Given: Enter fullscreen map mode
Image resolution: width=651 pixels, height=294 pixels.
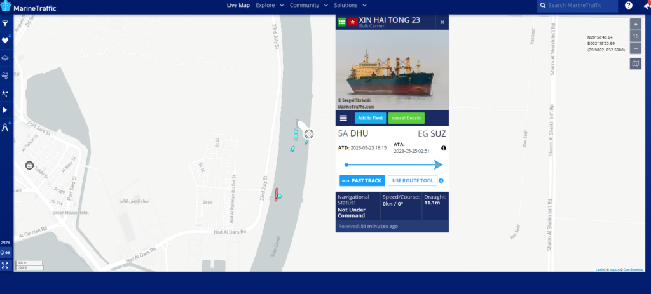Looking at the screenshot, I should pyautogui.click(x=5, y=265).
